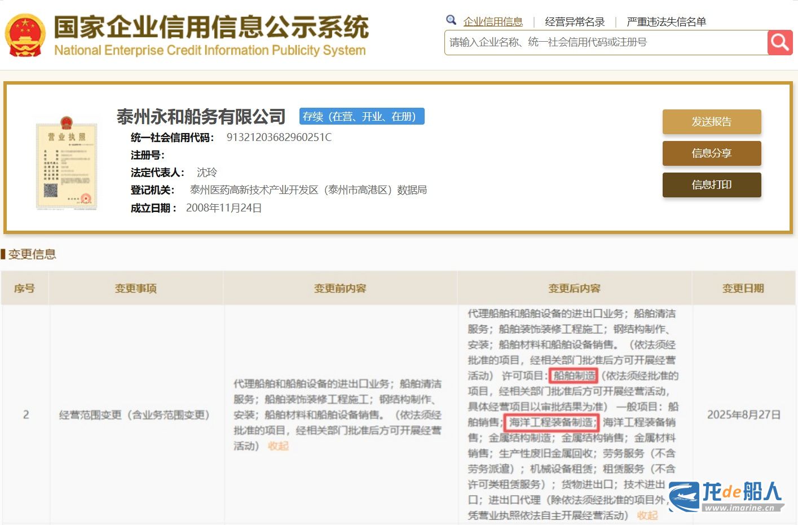
Task: Switch to the 经营异常名录 tab
Action: click(x=574, y=22)
